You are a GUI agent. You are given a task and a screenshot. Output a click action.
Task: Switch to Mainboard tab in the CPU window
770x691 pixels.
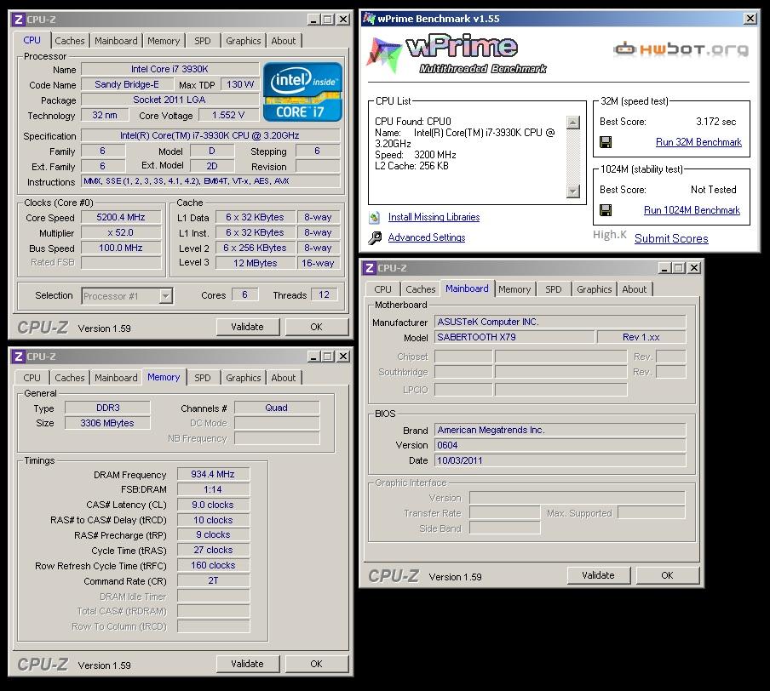(116, 41)
